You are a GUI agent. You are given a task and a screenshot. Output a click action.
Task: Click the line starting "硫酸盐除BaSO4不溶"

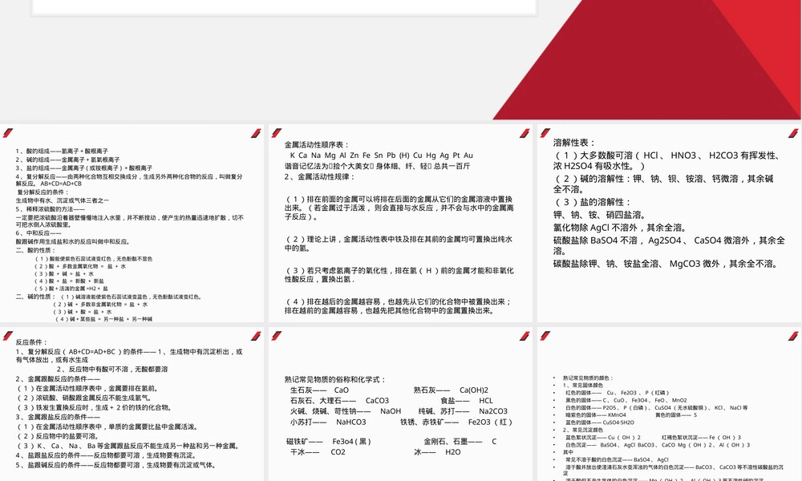pyautogui.click(x=669, y=245)
